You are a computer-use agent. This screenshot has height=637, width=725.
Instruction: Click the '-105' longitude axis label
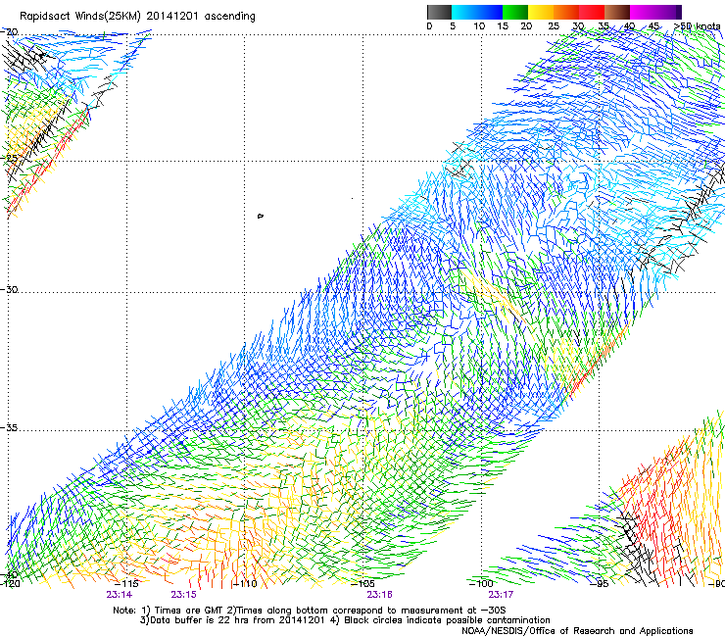362,583
